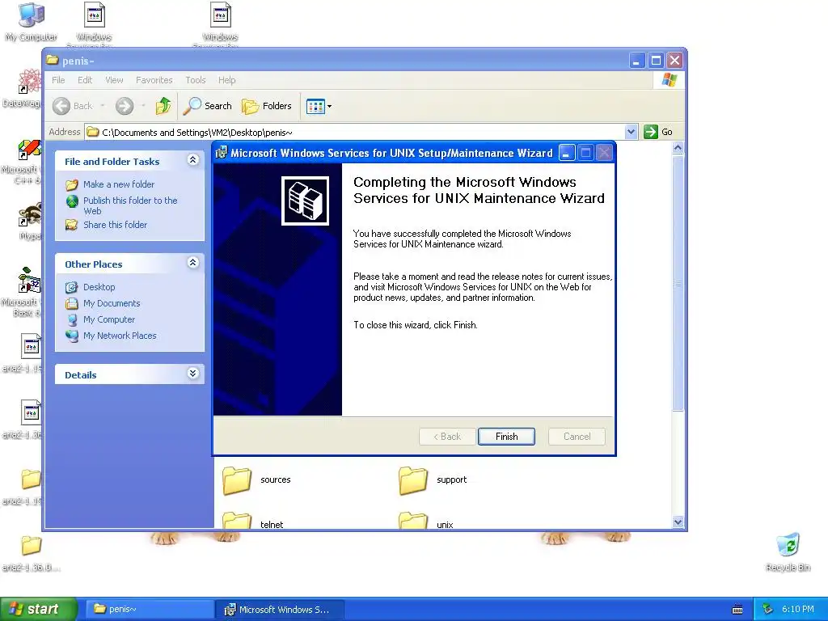Image resolution: width=828 pixels, height=621 pixels.
Task: Click the taskbar clock showing 6:10 PM
Action: click(797, 610)
